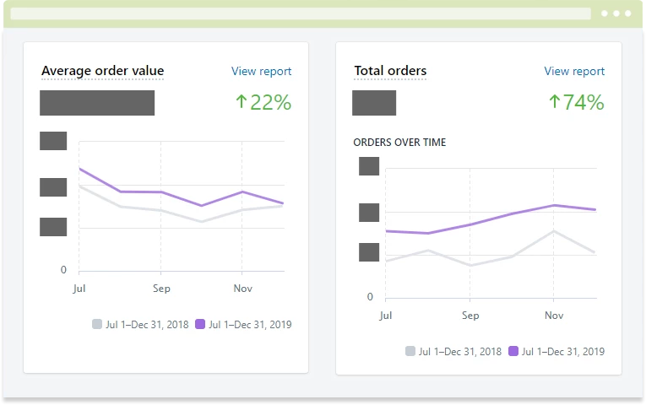Open View report for Total orders
The height and width of the screenshot is (405, 646).
[574, 71]
